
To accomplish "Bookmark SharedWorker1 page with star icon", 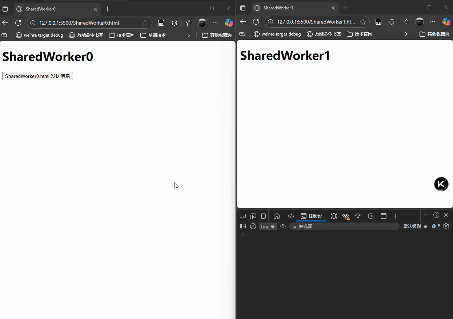I will (x=363, y=22).
